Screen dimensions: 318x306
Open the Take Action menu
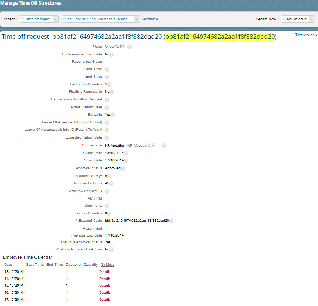pyautogui.click(x=306, y=35)
